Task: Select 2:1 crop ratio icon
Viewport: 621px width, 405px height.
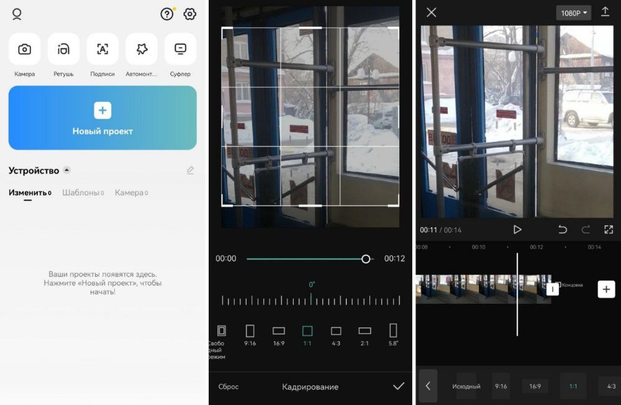Action: (x=365, y=330)
